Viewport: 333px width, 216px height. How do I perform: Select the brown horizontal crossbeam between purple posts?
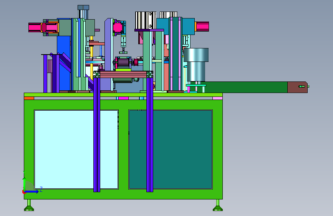point(123,75)
